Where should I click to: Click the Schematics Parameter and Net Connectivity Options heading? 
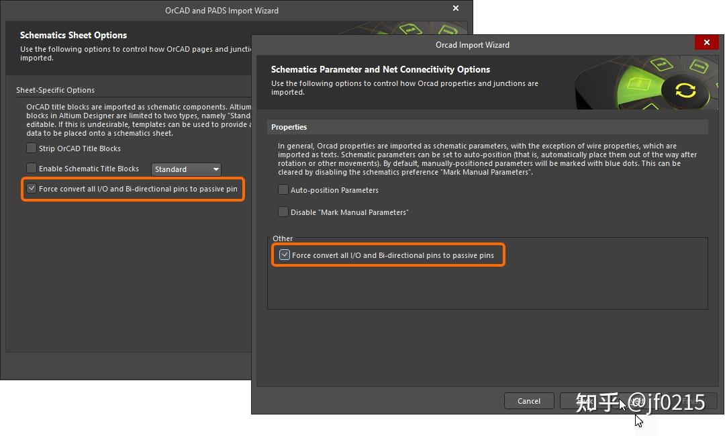381,69
